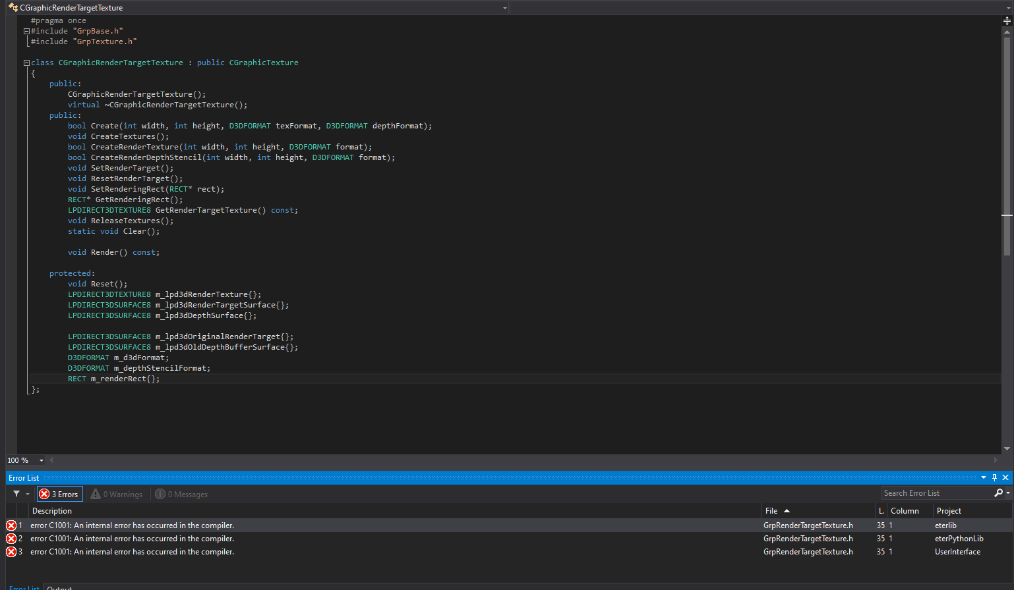
Task: Collapse the CGraphicRenderTargetTexture class code fold
Action: pos(26,62)
